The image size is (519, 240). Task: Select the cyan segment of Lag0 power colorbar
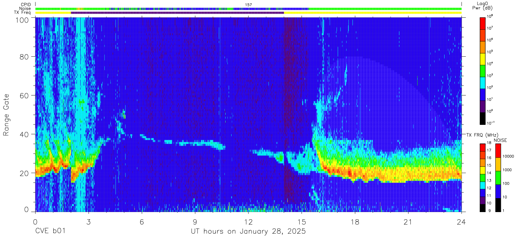pyautogui.click(x=483, y=82)
